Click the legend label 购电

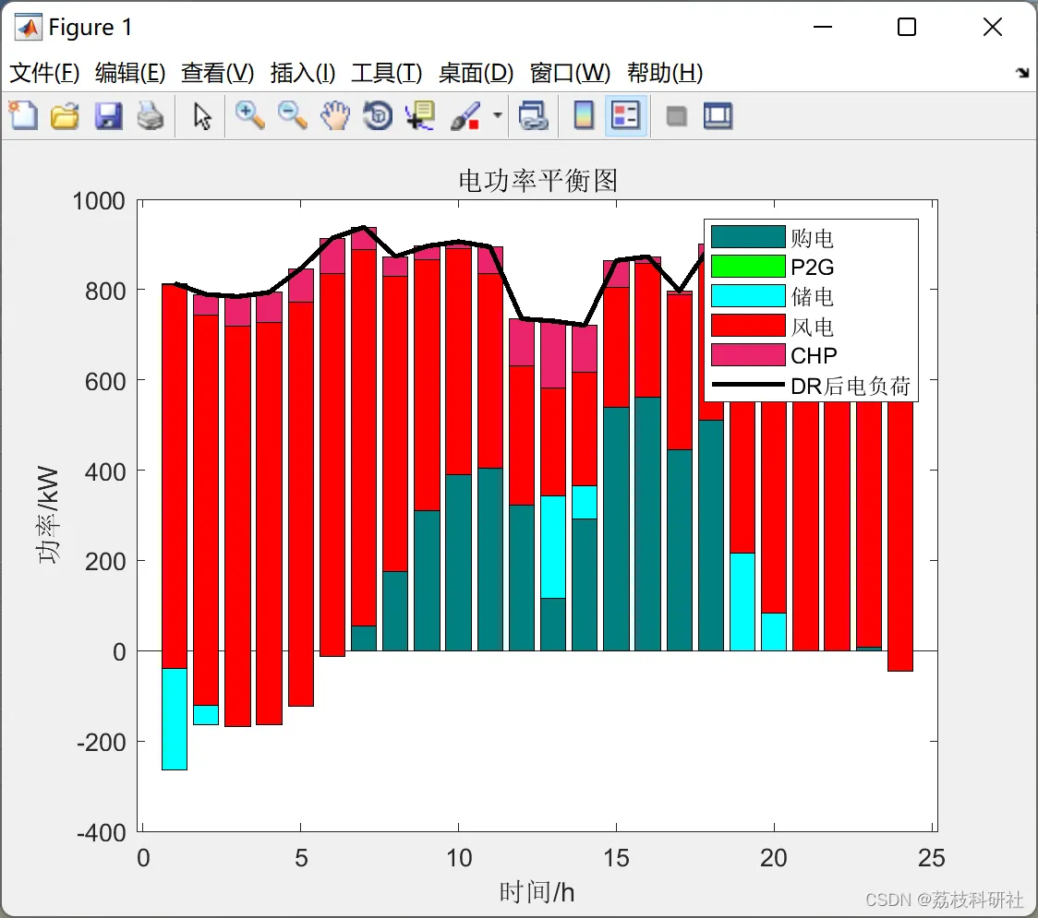[812, 237]
